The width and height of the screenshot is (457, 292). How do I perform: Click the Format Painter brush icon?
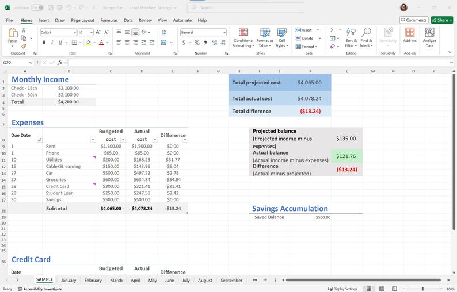[x=24, y=46]
